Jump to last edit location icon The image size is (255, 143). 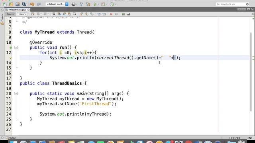click(x=33, y=14)
